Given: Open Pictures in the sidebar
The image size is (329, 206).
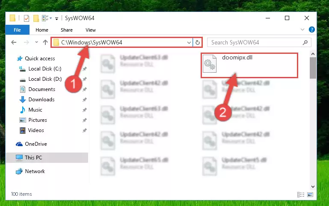Looking at the screenshot, I should point(38,120).
